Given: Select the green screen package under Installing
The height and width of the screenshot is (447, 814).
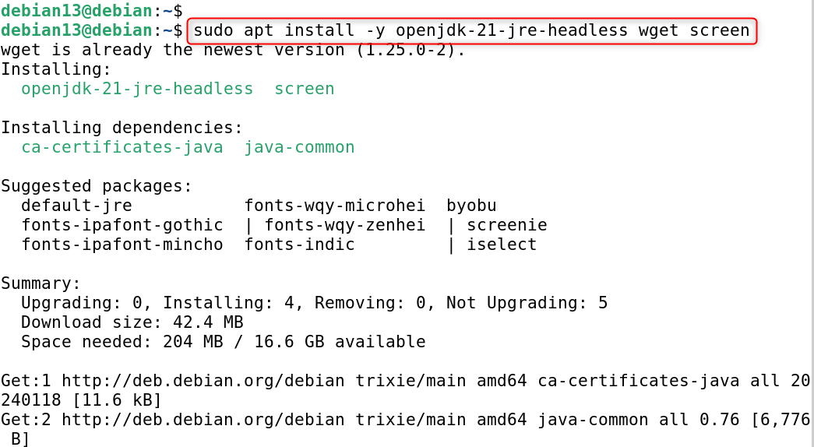Looking at the screenshot, I should coord(305,89).
